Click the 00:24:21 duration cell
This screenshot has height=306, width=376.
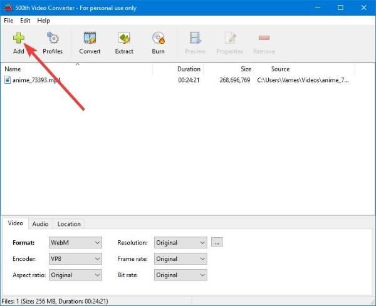point(189,80)
